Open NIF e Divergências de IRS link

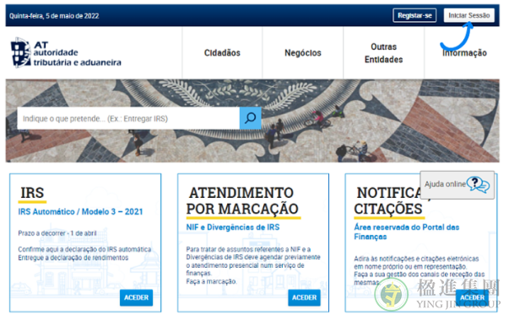coord(232,227)
